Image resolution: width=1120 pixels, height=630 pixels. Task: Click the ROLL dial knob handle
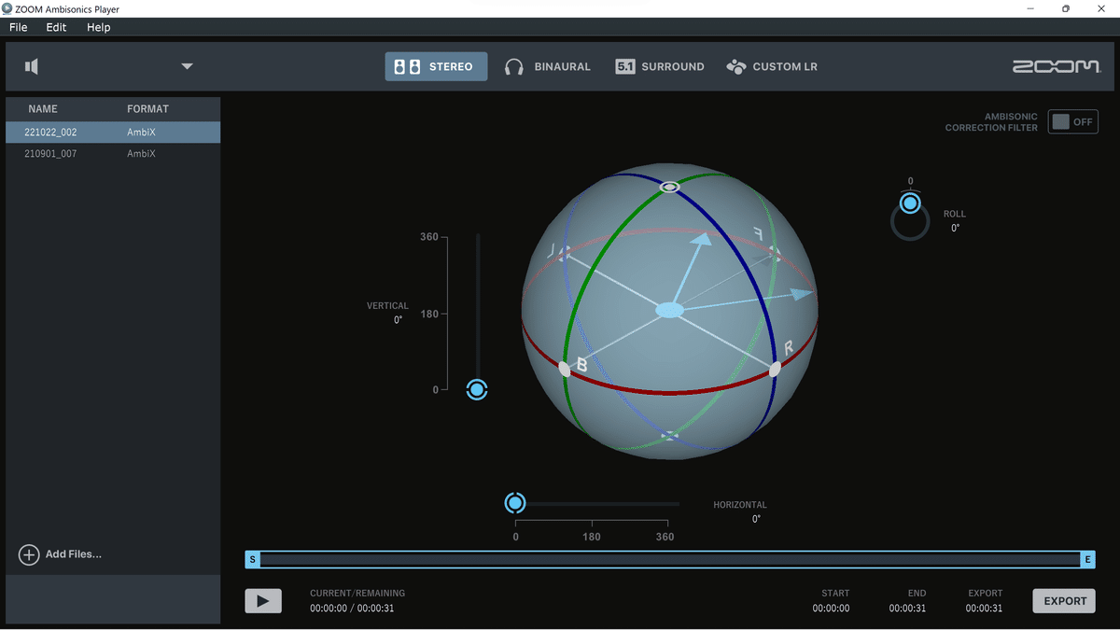pyautogui.click(x=910, y=203)
